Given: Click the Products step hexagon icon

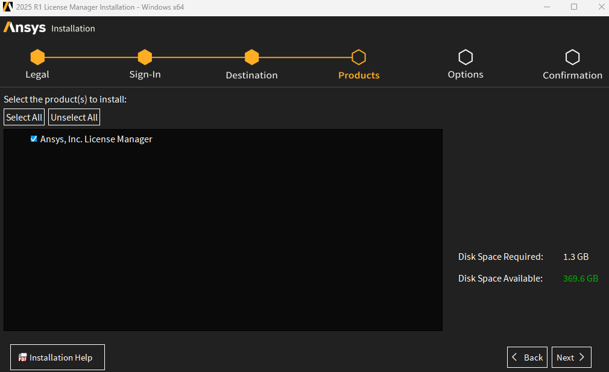Looking at the screenshot, I should 359,57.
